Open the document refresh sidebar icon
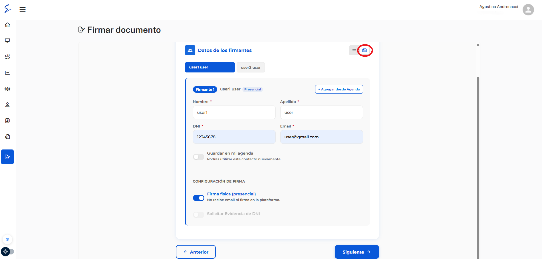 [7, 137]
